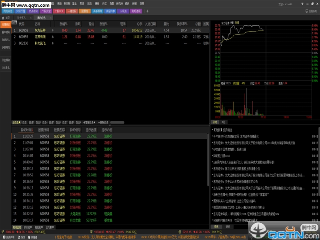Switch to 自选9 watchlist tab
Image resolution: width=320 pixels, height=240 pixels.
(x=78, y=122)
